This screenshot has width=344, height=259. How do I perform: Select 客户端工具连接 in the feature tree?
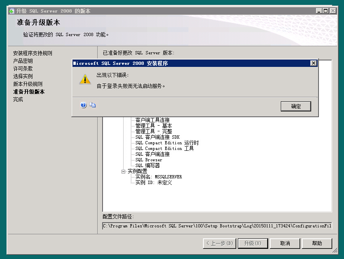coord(152,120)
